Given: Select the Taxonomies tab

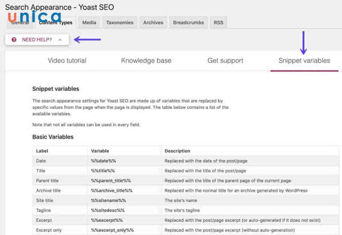Looking at the screenshot, I should pyautogui.click(x=120, y=23).
